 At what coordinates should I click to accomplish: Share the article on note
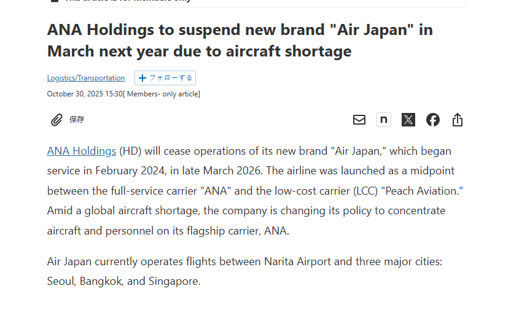(x=384, y=120)
